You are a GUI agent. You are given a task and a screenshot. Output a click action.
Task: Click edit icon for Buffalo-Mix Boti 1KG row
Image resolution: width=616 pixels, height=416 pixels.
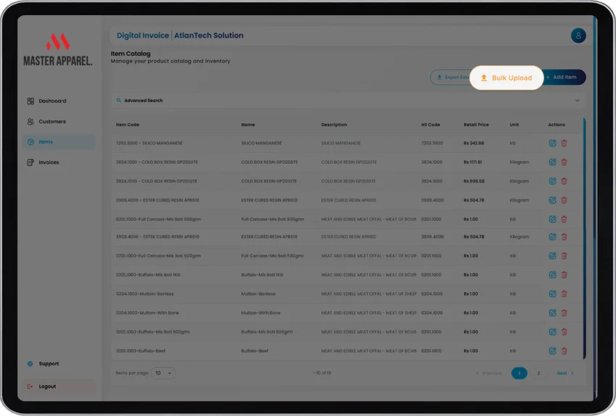click(x=552, y=275)
